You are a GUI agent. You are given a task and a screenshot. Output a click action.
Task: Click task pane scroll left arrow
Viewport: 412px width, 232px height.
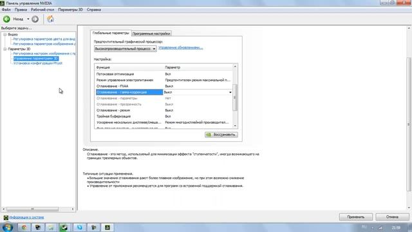pyautogui.click(x=3, y=209)
